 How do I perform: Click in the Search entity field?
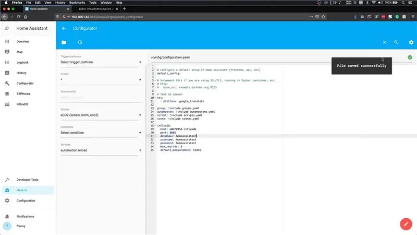[101, 97]
